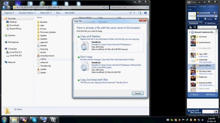Choose Copy and Replace option
The image size is (220, 123).
tap(110, 43)
